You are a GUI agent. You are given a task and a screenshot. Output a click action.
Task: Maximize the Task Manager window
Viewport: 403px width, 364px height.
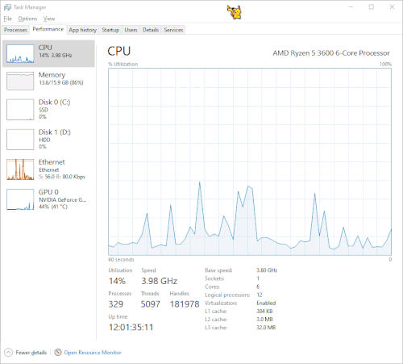[372, 7]
